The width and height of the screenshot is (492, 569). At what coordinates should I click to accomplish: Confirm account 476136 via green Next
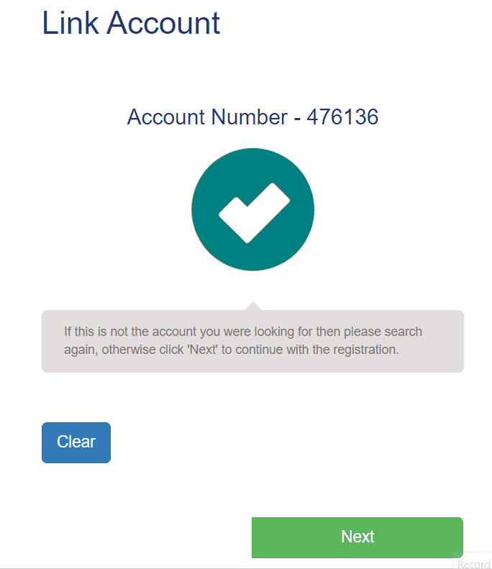357,537
